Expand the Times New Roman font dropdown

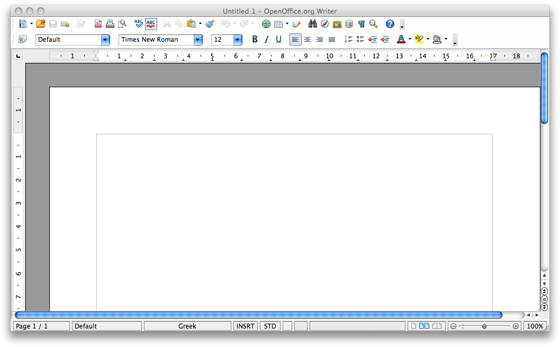[198, 40]
